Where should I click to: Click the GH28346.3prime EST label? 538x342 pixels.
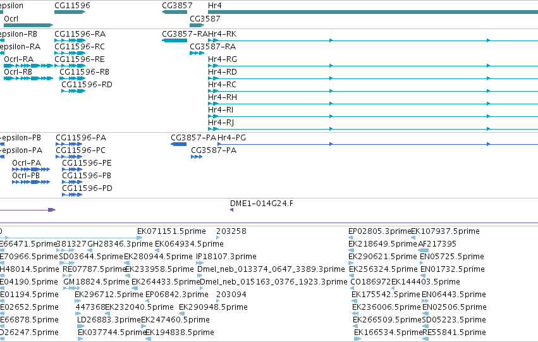coord(120,244)
